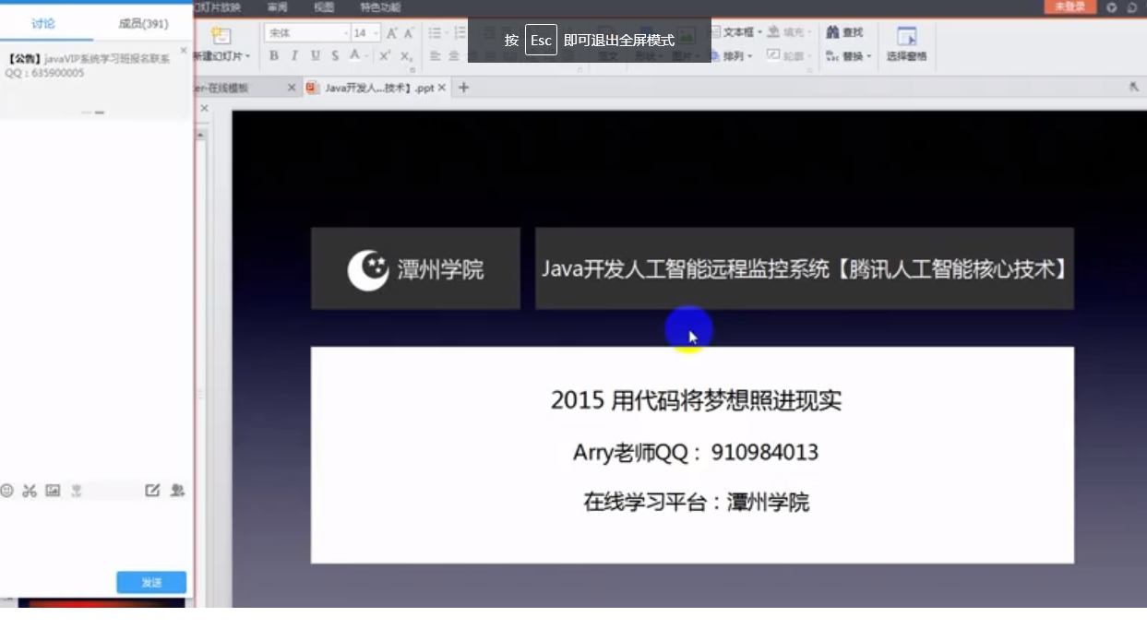
Task: Collapse the ribbon with the arrow icon
Action: (1134, 87)
